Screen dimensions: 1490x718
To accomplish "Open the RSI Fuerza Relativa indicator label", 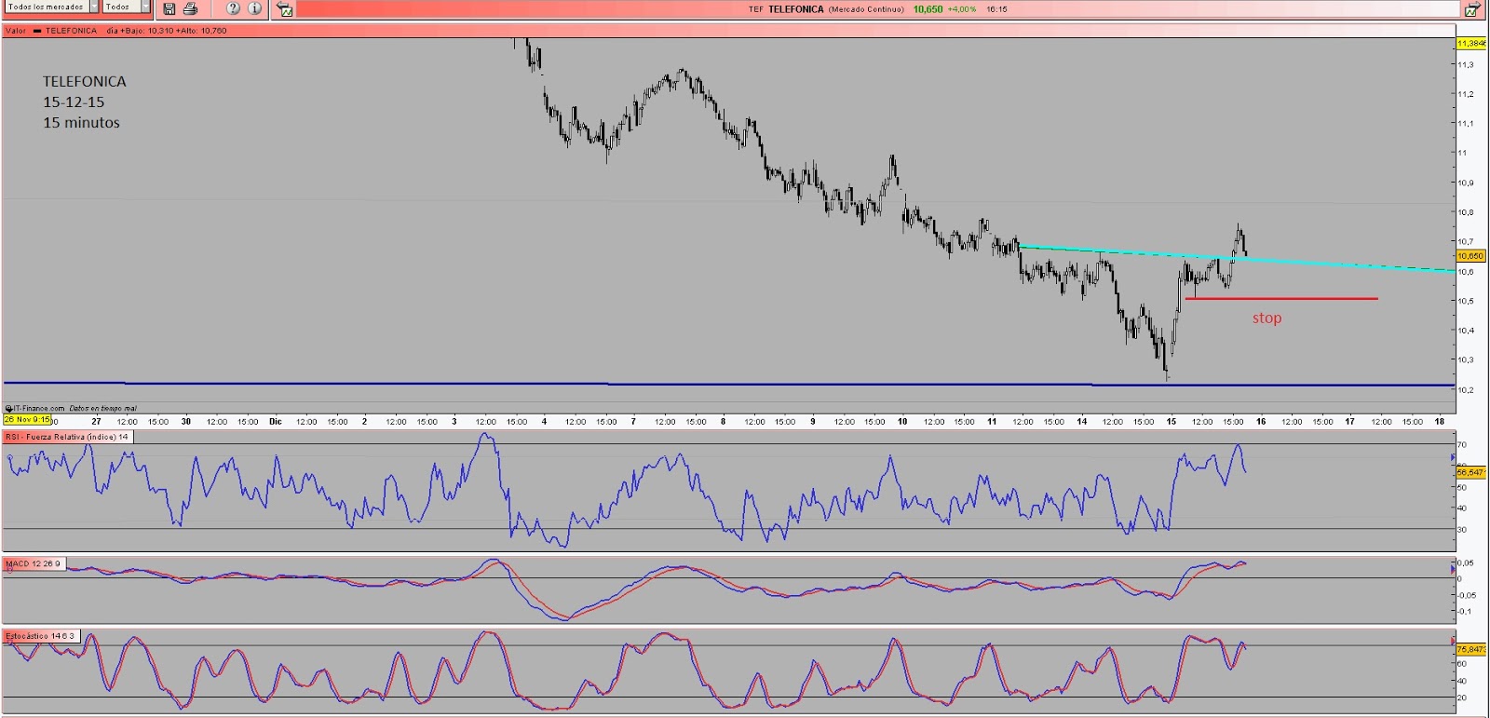I will tap(67, 437).
